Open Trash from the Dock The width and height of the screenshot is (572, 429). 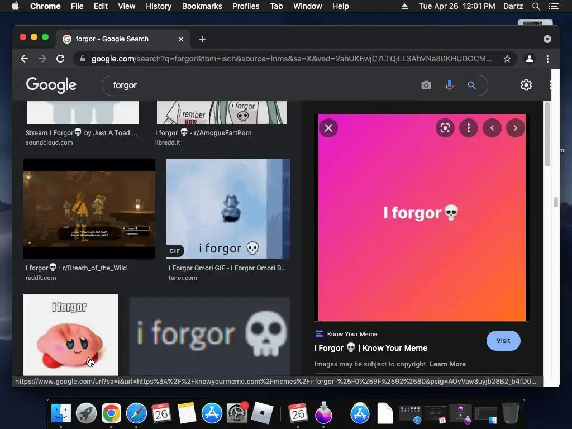tap(511, 413)
